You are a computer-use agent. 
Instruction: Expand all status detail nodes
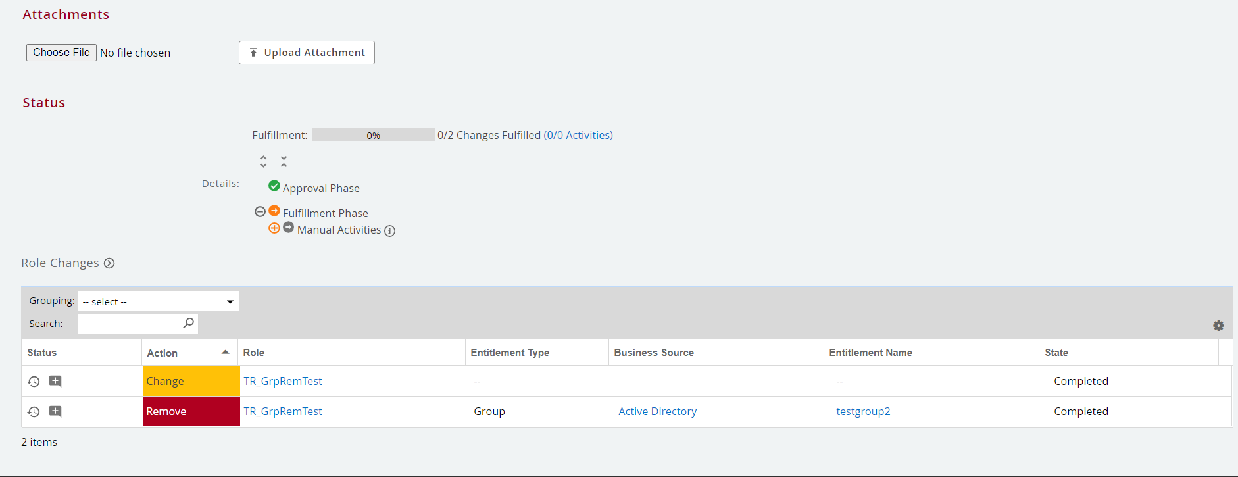click(263, 161)
